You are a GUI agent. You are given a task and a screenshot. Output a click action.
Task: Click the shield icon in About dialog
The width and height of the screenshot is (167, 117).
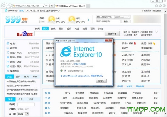(61, 71)
